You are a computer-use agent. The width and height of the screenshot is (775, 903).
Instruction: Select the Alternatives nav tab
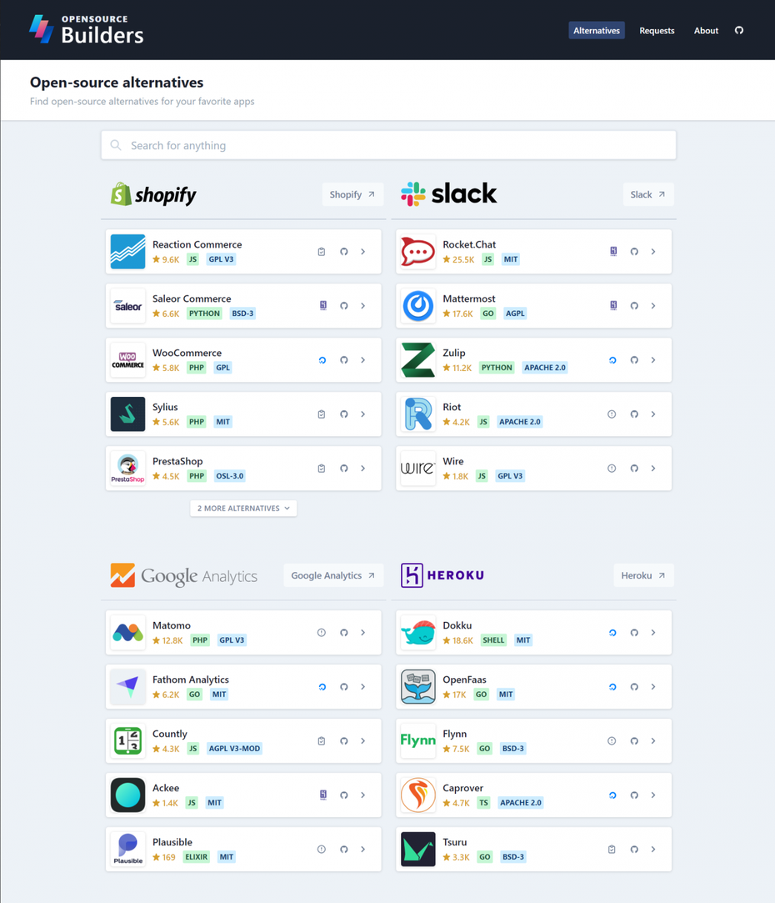click(597, 31)
